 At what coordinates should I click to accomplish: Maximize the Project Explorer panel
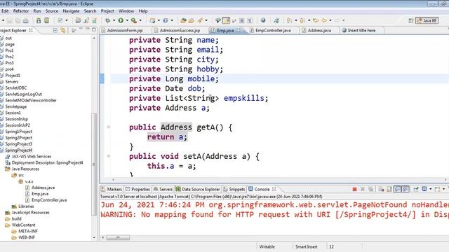[93, 29]
